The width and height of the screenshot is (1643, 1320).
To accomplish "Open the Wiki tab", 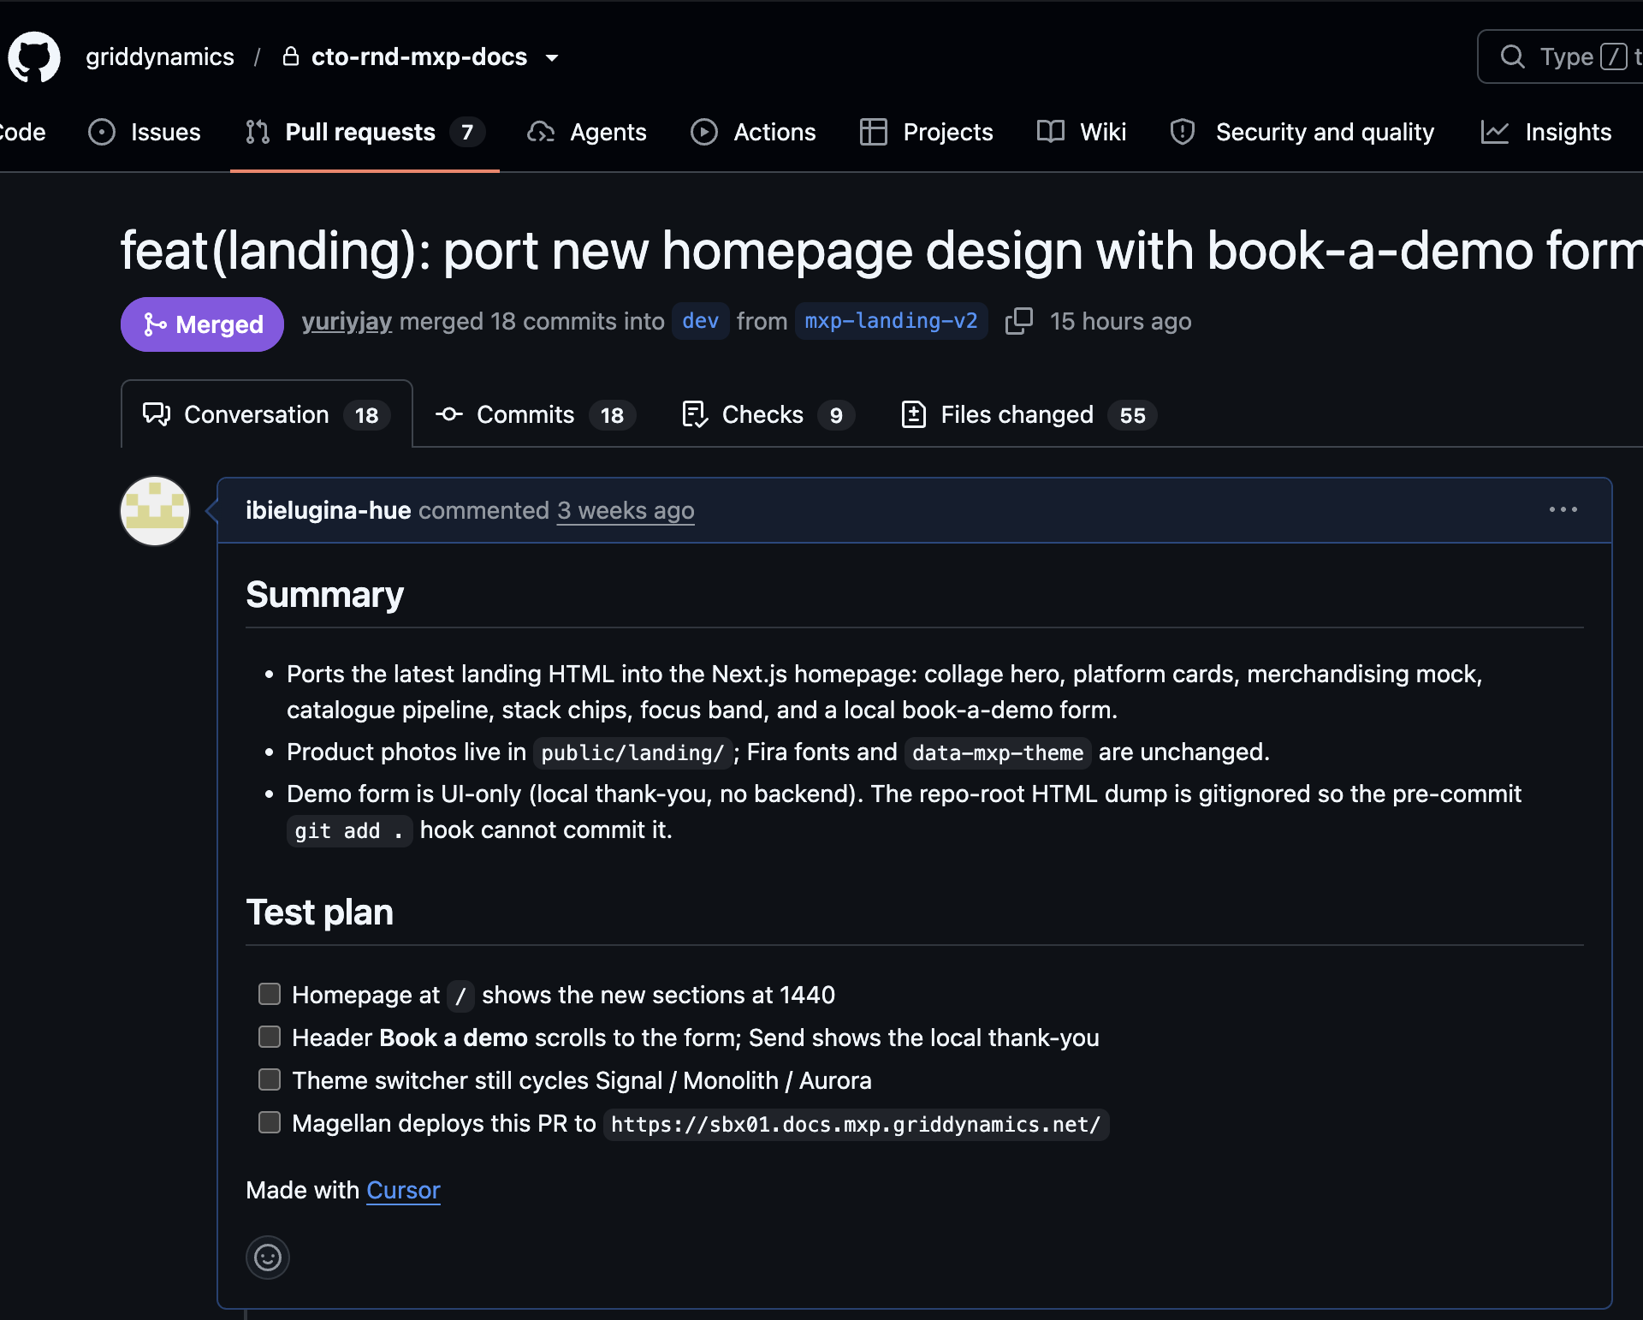I will 1082,132.
